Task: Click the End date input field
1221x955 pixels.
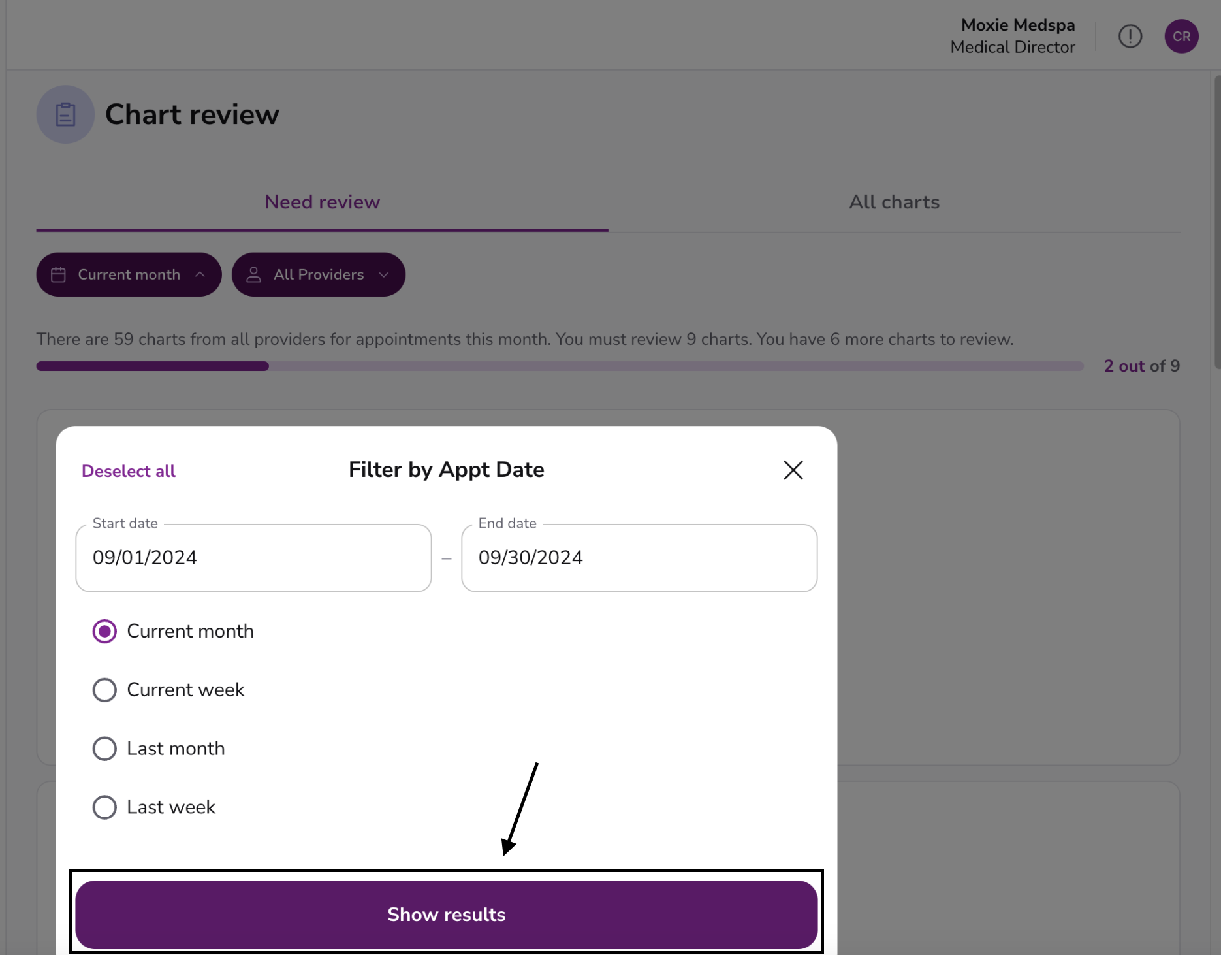Action: pos(639,558)
